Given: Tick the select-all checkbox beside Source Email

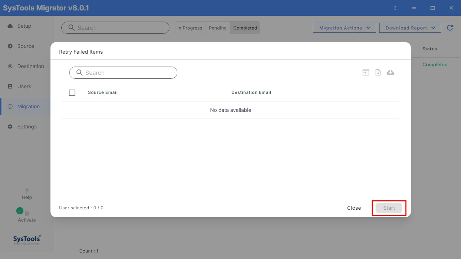Looking at the screenshot, I should pyautogui.click(x=72, y=93).
